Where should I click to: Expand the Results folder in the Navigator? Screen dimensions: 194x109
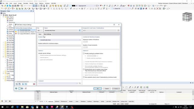click(x=3, y=77)
